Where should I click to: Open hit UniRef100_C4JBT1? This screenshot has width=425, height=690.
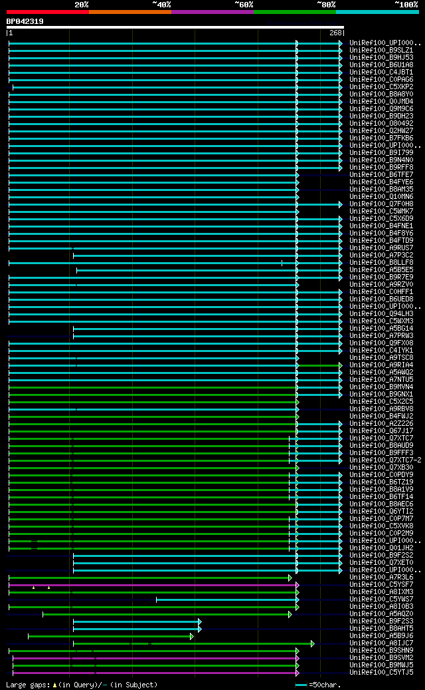coord(381,72)
